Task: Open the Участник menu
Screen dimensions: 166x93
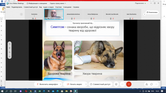Action: pos(58,7)
